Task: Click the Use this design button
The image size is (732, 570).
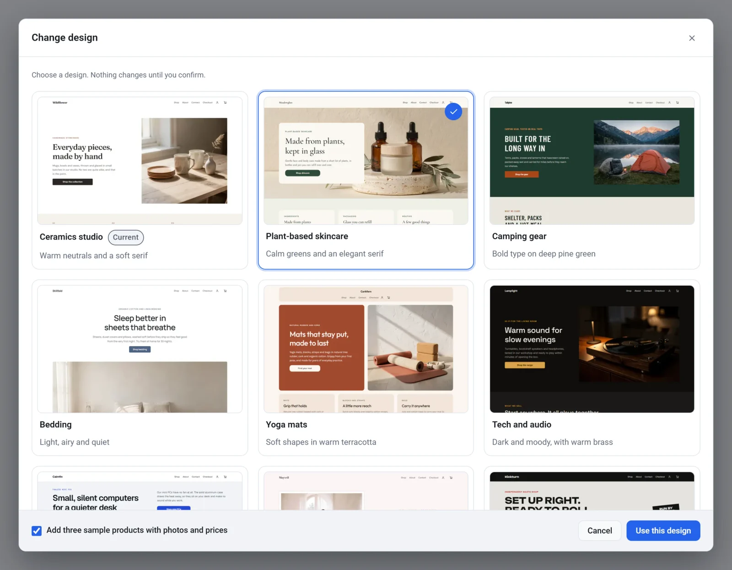Action: (x=663, y=531)
